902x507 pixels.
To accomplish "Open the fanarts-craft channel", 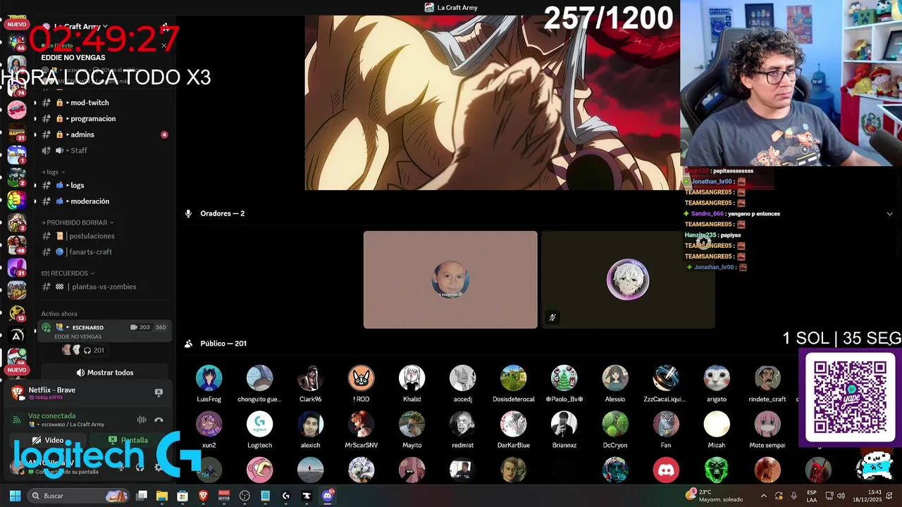I will tap(104, 252).
